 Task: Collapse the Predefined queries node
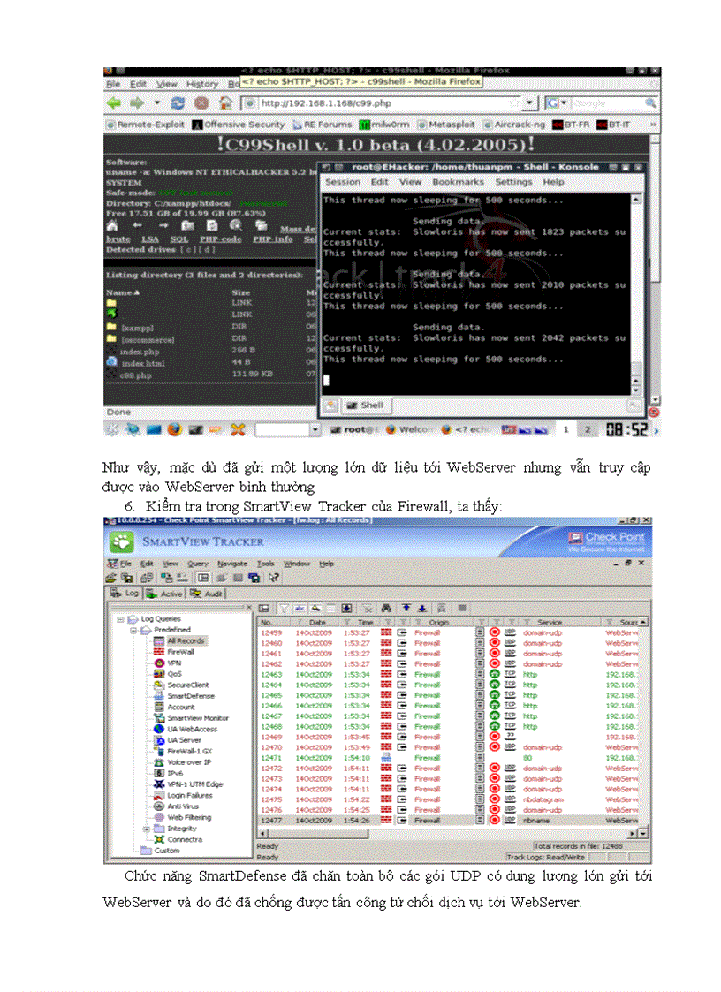[134, 631]
